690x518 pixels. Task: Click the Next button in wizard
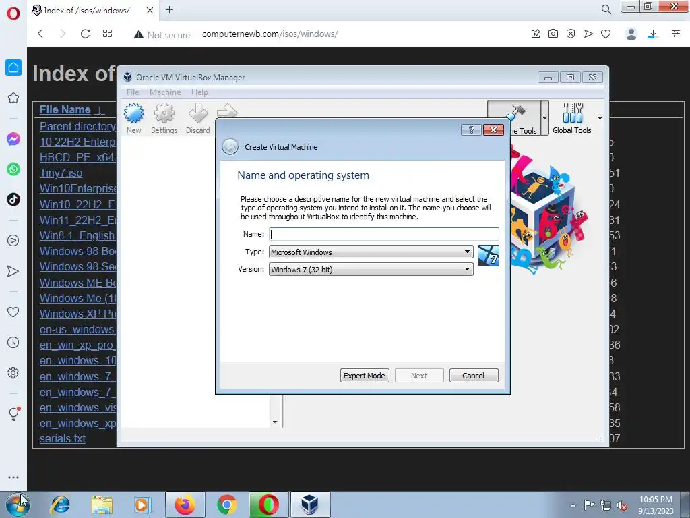tap(419, 376)
